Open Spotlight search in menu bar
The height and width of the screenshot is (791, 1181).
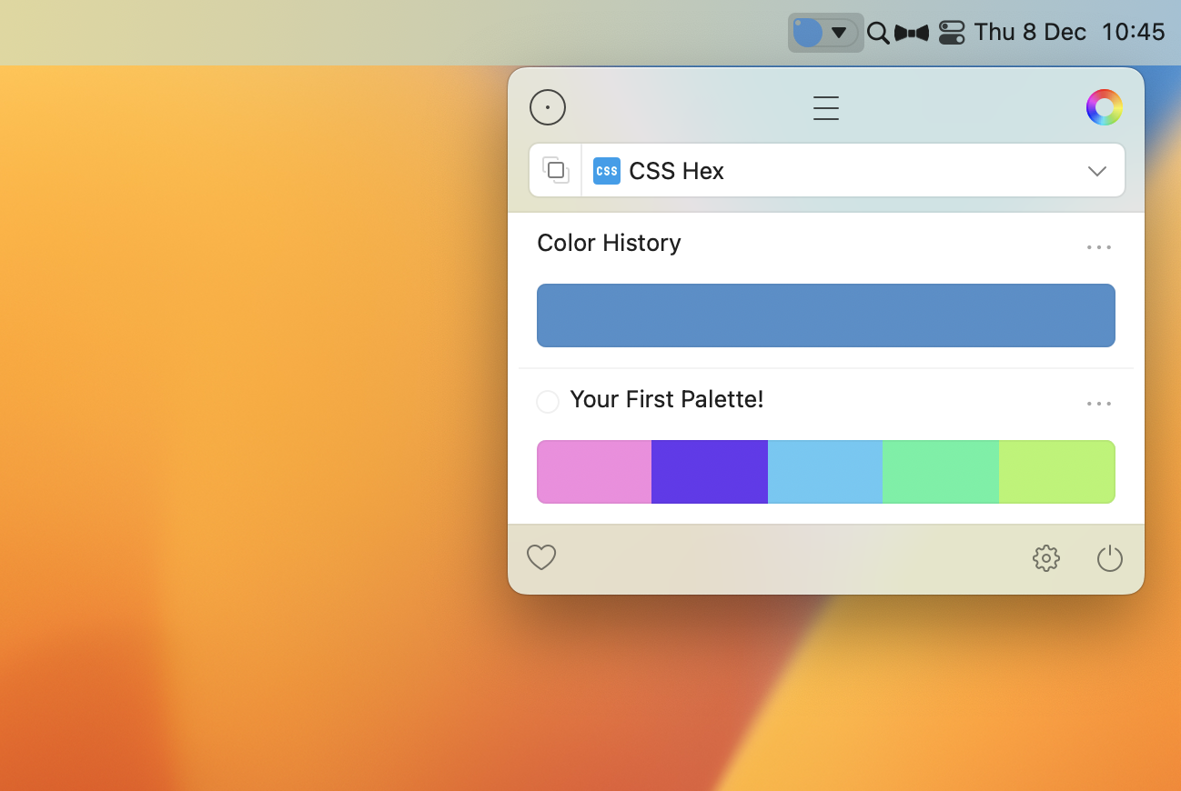878,33
